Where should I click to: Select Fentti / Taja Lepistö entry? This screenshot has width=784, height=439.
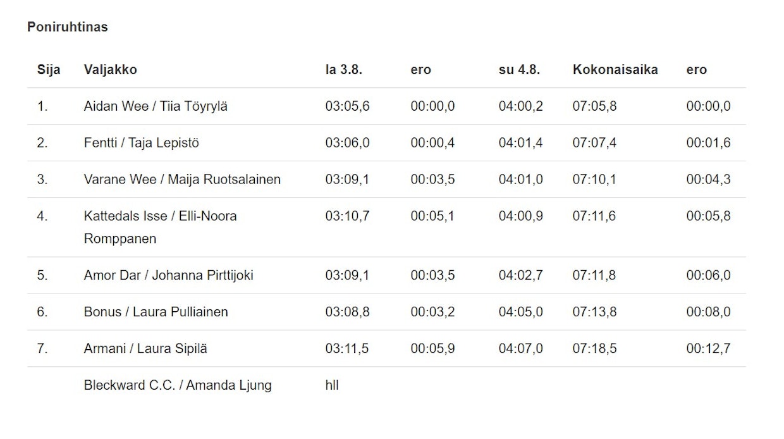tap(141, 143)
